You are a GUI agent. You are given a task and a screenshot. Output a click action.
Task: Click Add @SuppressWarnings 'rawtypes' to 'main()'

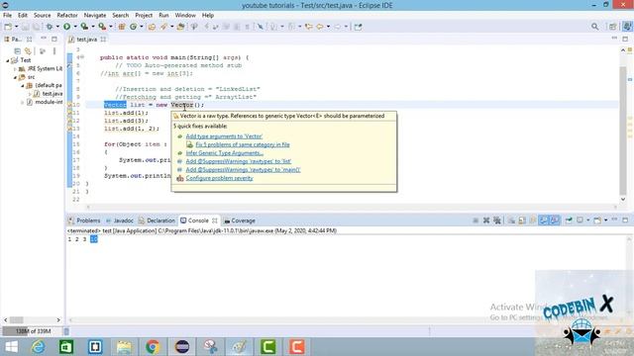[x=243, y=170]
